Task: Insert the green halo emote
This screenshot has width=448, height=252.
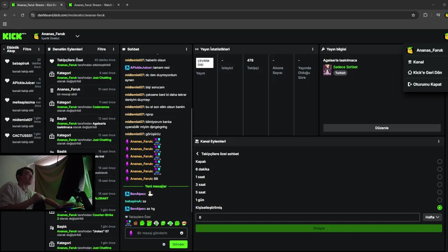Action: coord(149,223)
